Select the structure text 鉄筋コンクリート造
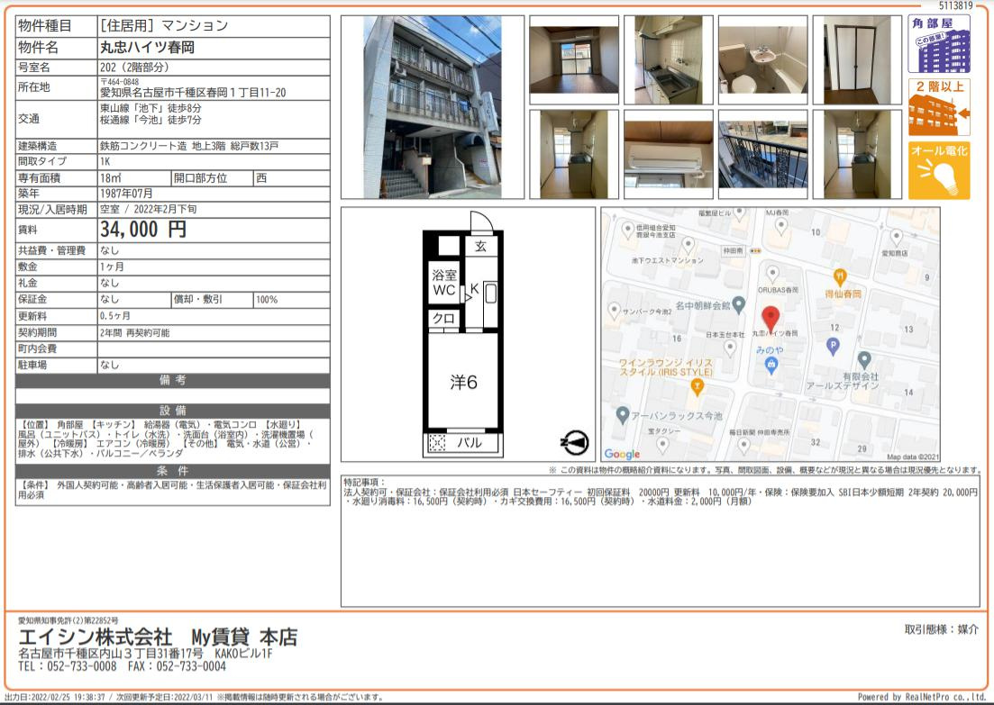The height and width of the screenshot is (705, 994). click(x=143, y=146)
